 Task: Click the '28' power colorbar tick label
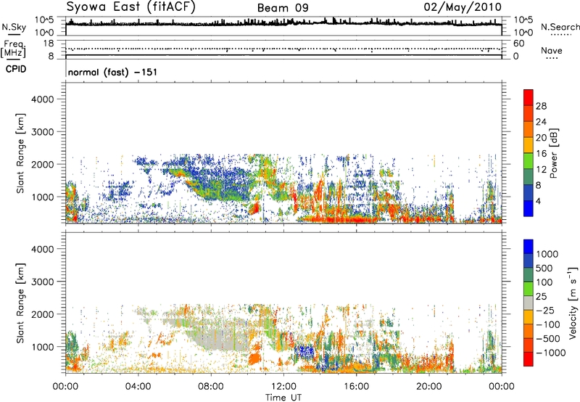[541, 106]
